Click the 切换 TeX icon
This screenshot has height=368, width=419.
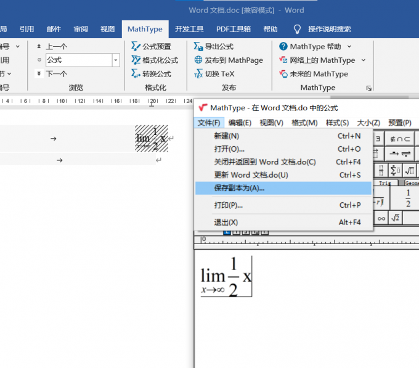[x=198, y=74]
